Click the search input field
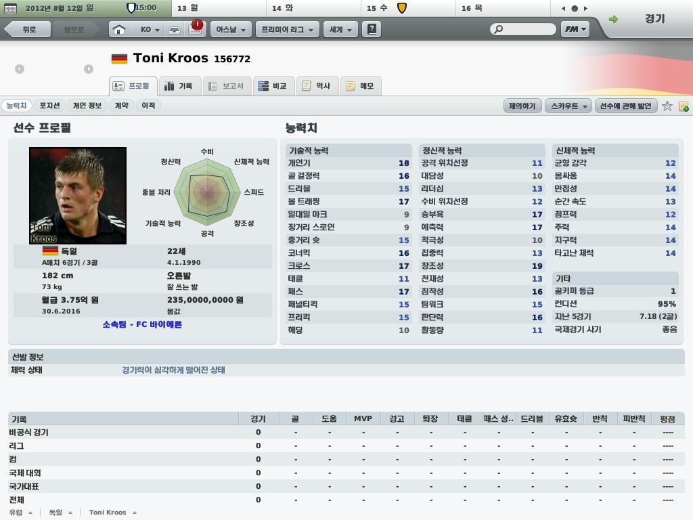 coord(523,30)
